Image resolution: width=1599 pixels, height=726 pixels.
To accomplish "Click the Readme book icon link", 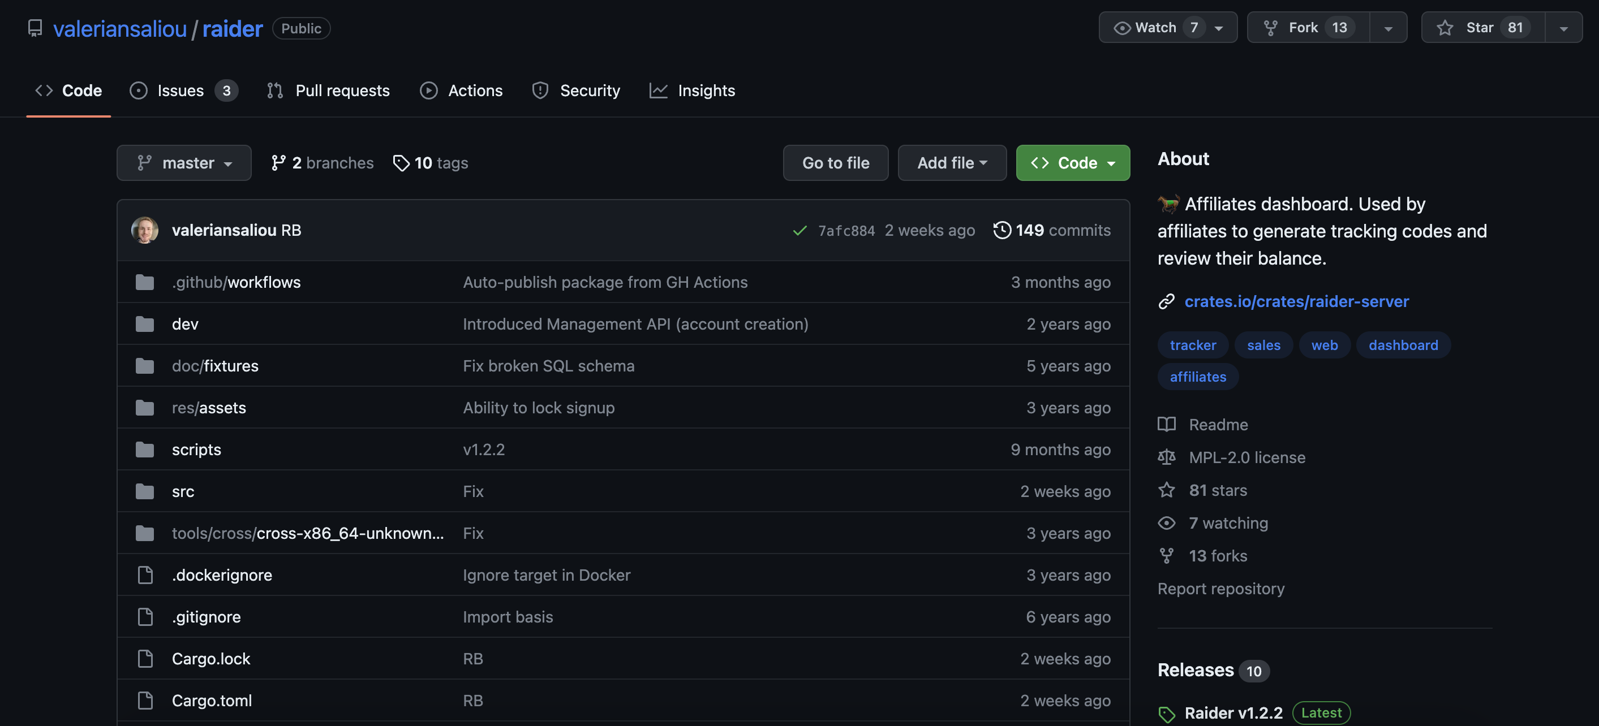I will pyautogui.click(x=1166, y=425).
